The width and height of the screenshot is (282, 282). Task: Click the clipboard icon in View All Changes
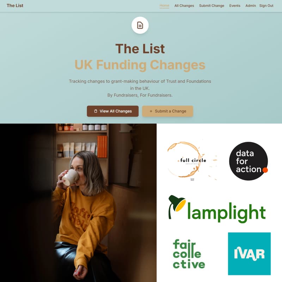(x=96, y=111)
